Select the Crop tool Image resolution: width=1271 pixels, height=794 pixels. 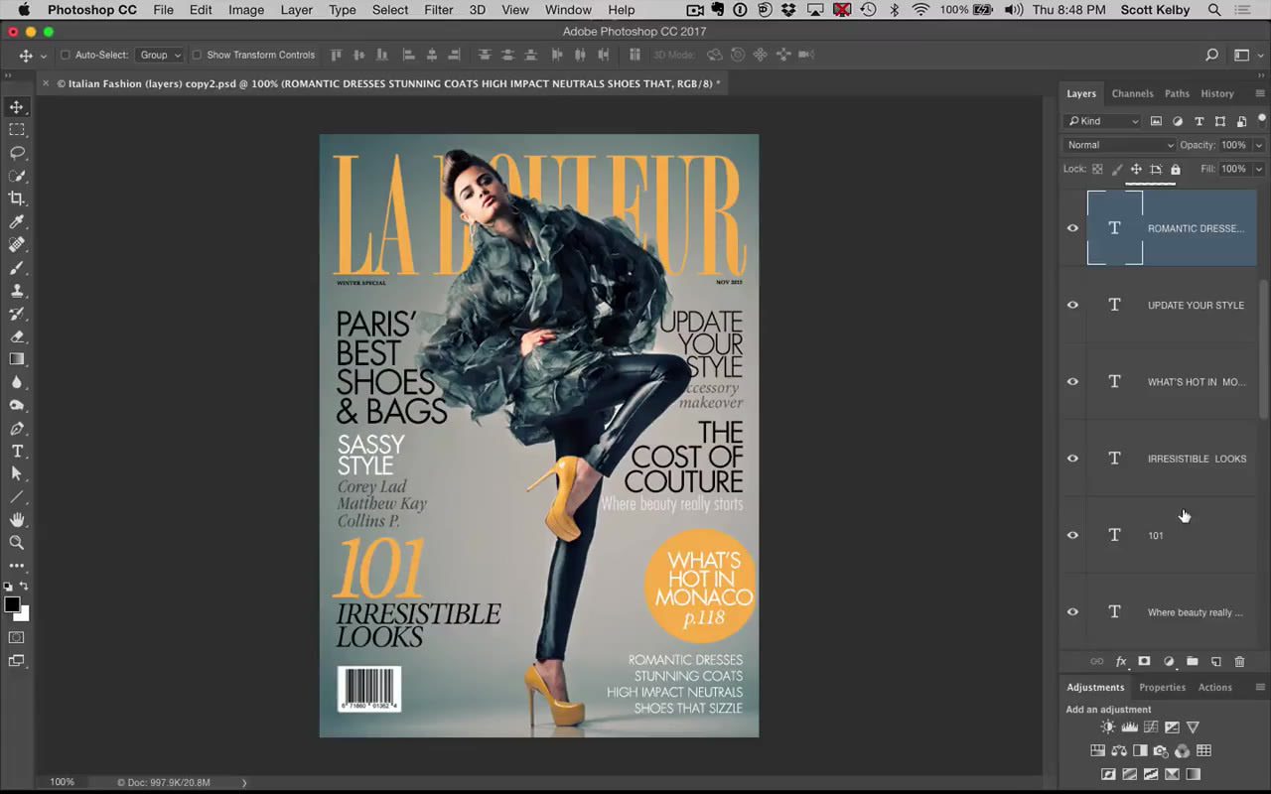16,198
